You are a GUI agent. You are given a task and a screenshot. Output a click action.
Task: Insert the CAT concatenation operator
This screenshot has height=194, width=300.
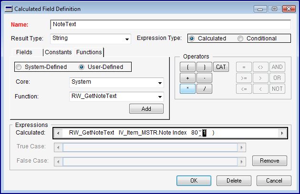pyautogui.click(x=221, y=67)
